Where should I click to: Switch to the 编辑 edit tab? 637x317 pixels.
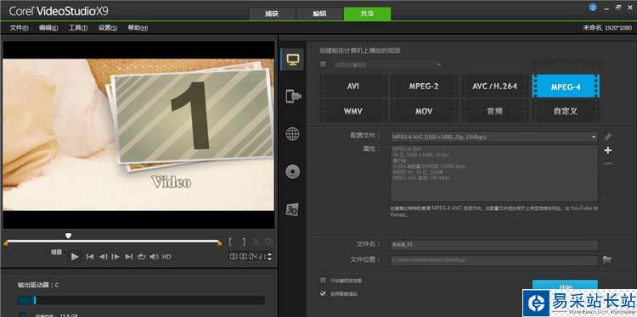(319, 14)
